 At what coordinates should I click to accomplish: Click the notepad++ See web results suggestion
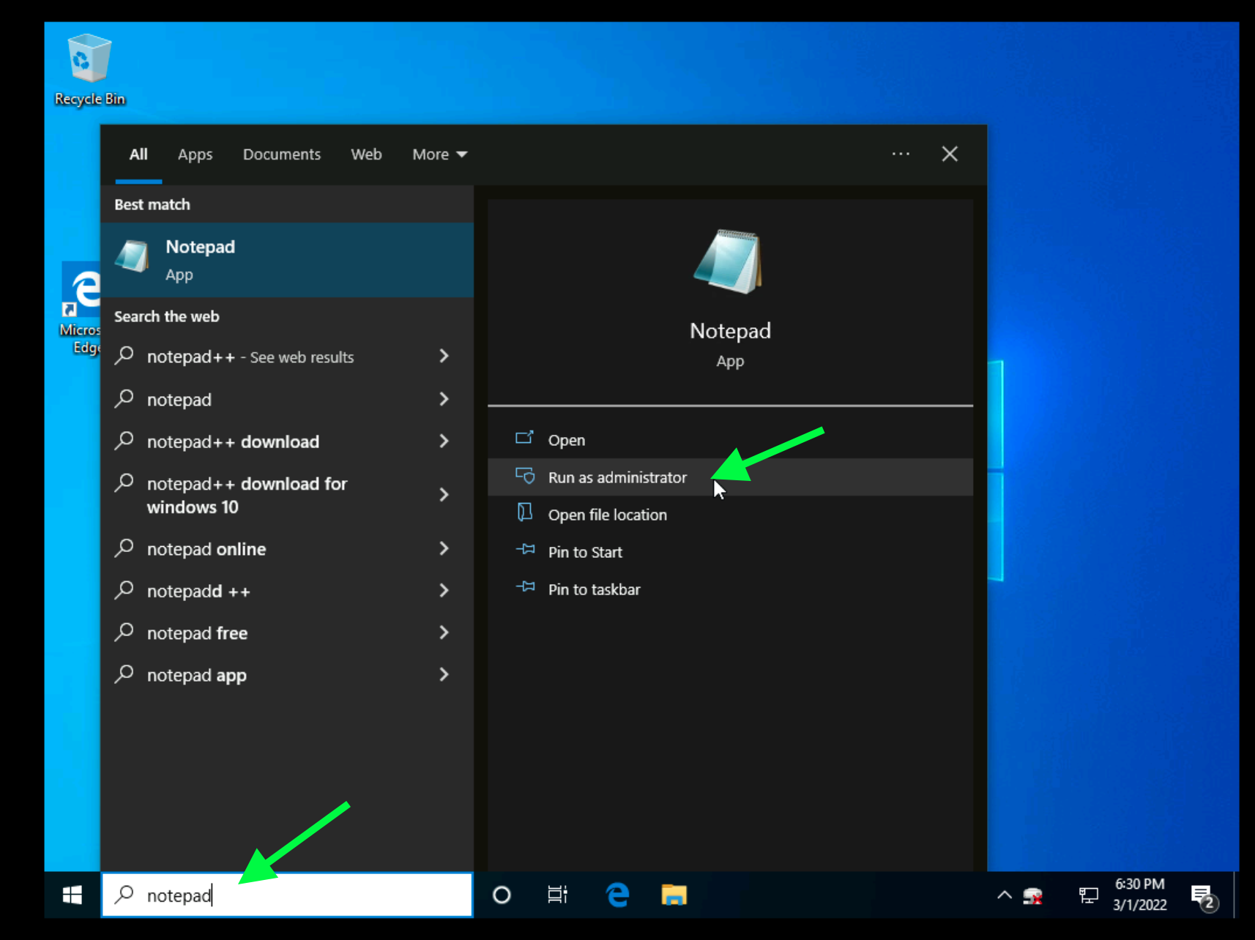[x=287, y=357]
